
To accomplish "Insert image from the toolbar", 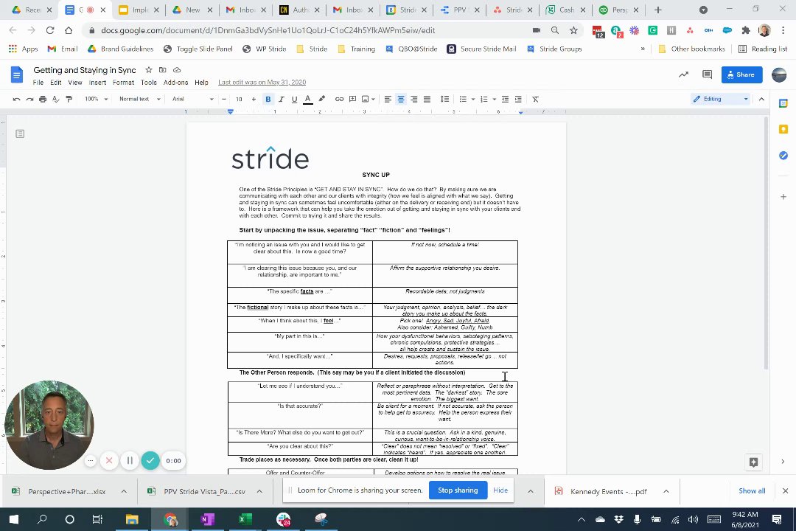I will (366, 99).
